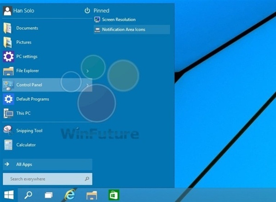Open the Pictures folder icon
The image size is (276, 202).
[x=7, y=42]
